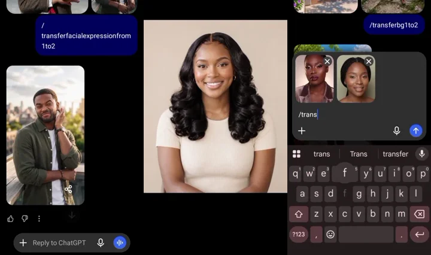Click plus icon beside Reply to ChatGPT
431x255 pixels.
(23, 242)
